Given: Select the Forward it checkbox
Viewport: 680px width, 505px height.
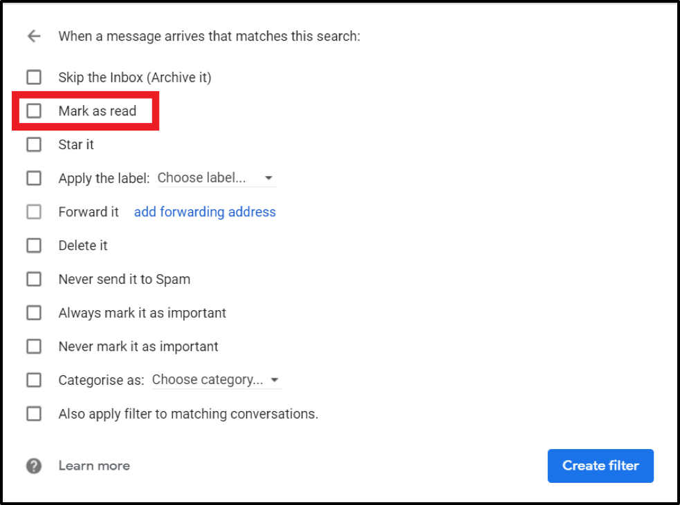Looking at the screenshot, I should 34,212.
